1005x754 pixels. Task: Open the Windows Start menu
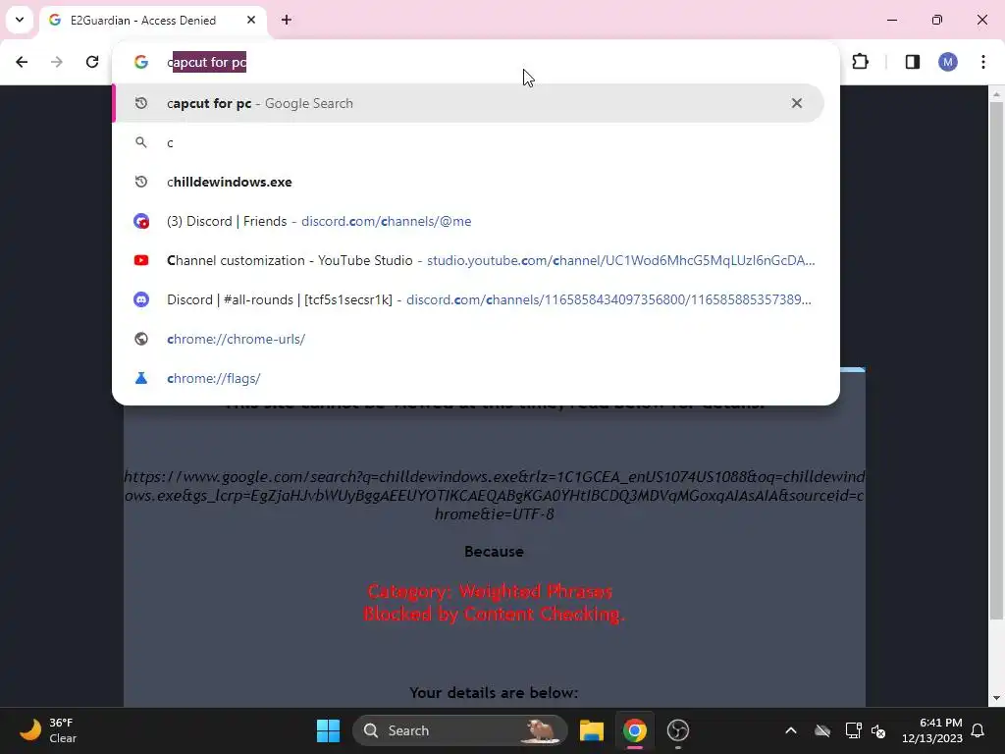(328, 730)
